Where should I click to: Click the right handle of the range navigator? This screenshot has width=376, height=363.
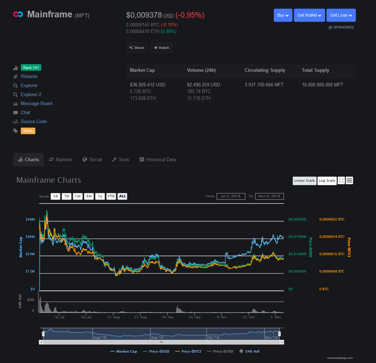click(279, 334)
